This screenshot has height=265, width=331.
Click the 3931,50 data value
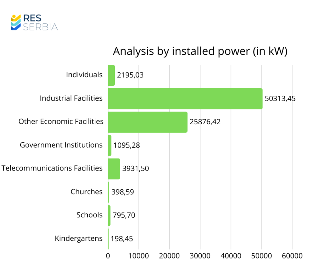[135, 169]
